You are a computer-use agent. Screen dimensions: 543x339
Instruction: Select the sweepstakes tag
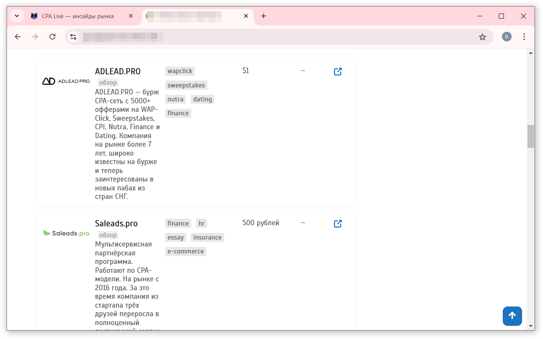pyautogui.click(x=186, y=85)
